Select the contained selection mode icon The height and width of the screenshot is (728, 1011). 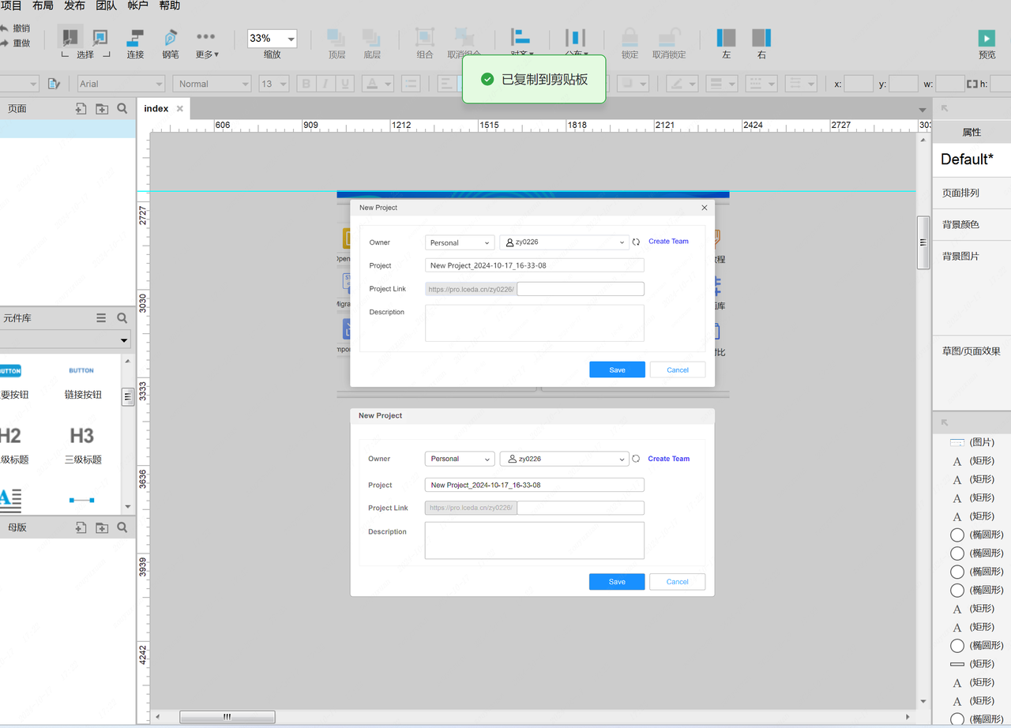click(x=100, y=37)
